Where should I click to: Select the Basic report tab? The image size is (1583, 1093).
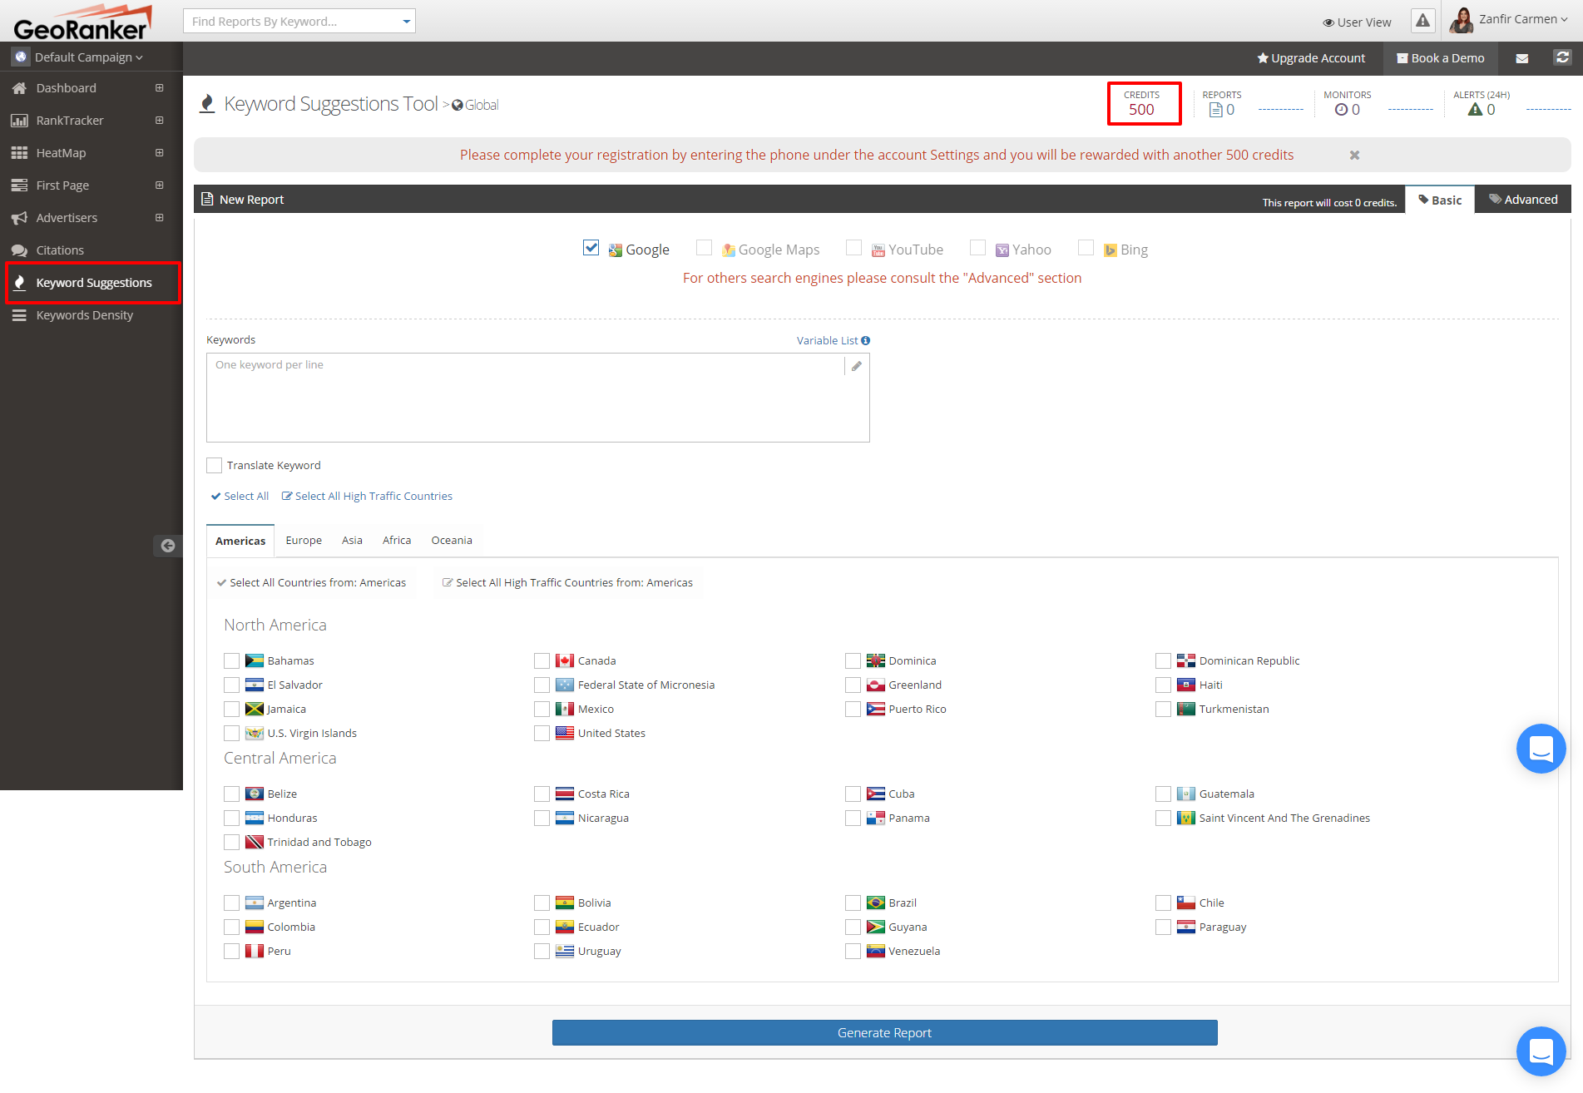[1440, 200]
